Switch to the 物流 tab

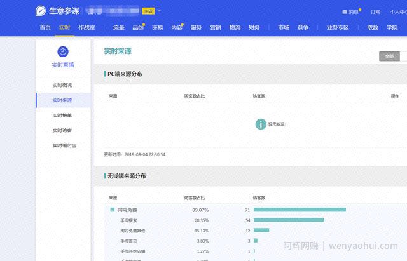pyautogui.click(x=235, y=27)
